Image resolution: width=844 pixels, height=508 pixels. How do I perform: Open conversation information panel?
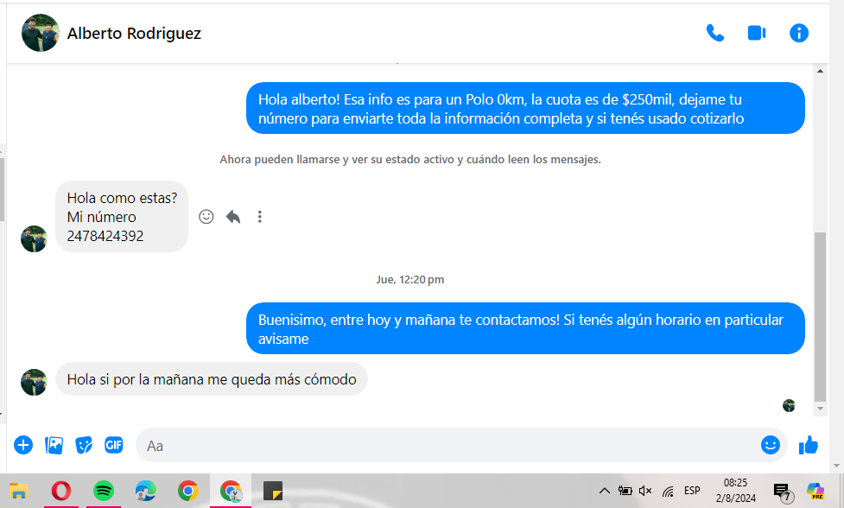tap(799, 33)
